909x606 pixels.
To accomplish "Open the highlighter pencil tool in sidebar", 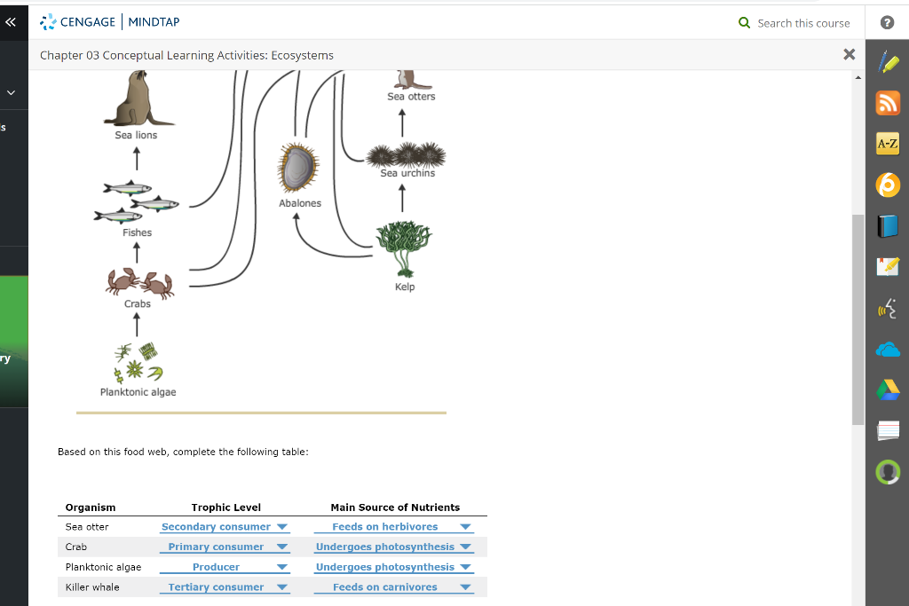I will 887,61.
